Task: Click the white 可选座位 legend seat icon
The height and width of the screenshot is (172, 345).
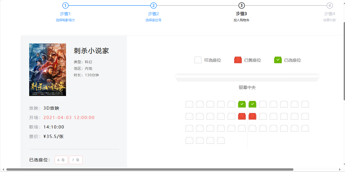Action: (198, 60)
